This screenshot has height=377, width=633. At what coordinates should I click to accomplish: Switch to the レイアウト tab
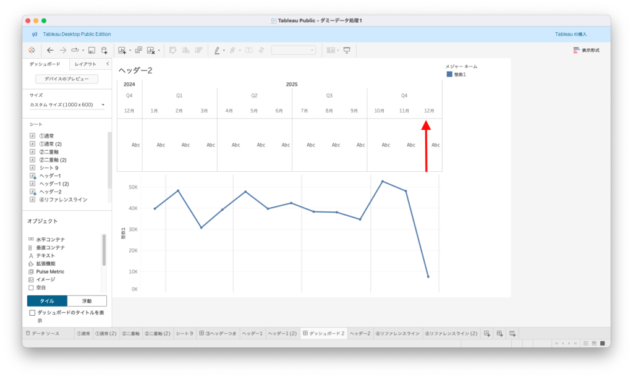[85, 64]
